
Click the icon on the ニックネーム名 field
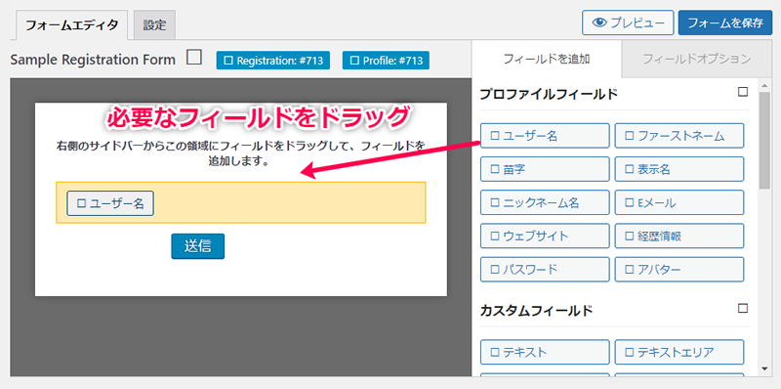tap(495, 202)
